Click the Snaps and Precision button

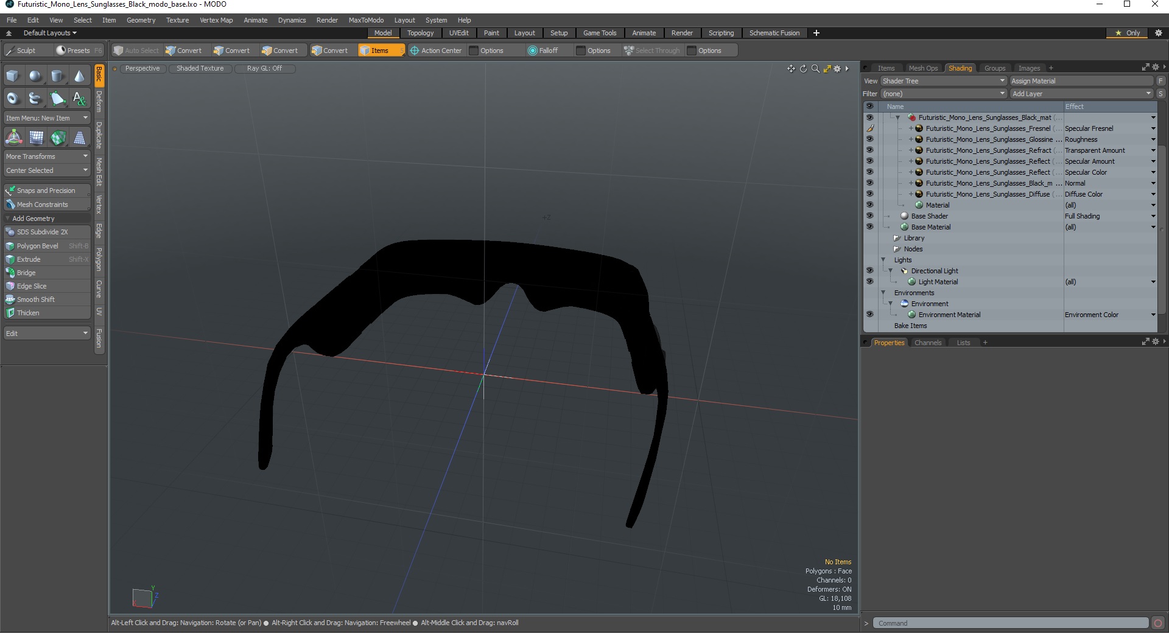47,191
